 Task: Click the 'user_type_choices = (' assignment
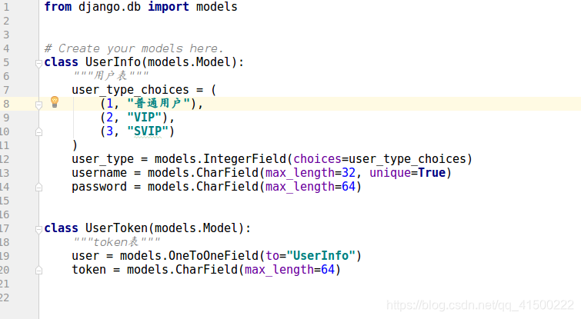pos(144,90)
